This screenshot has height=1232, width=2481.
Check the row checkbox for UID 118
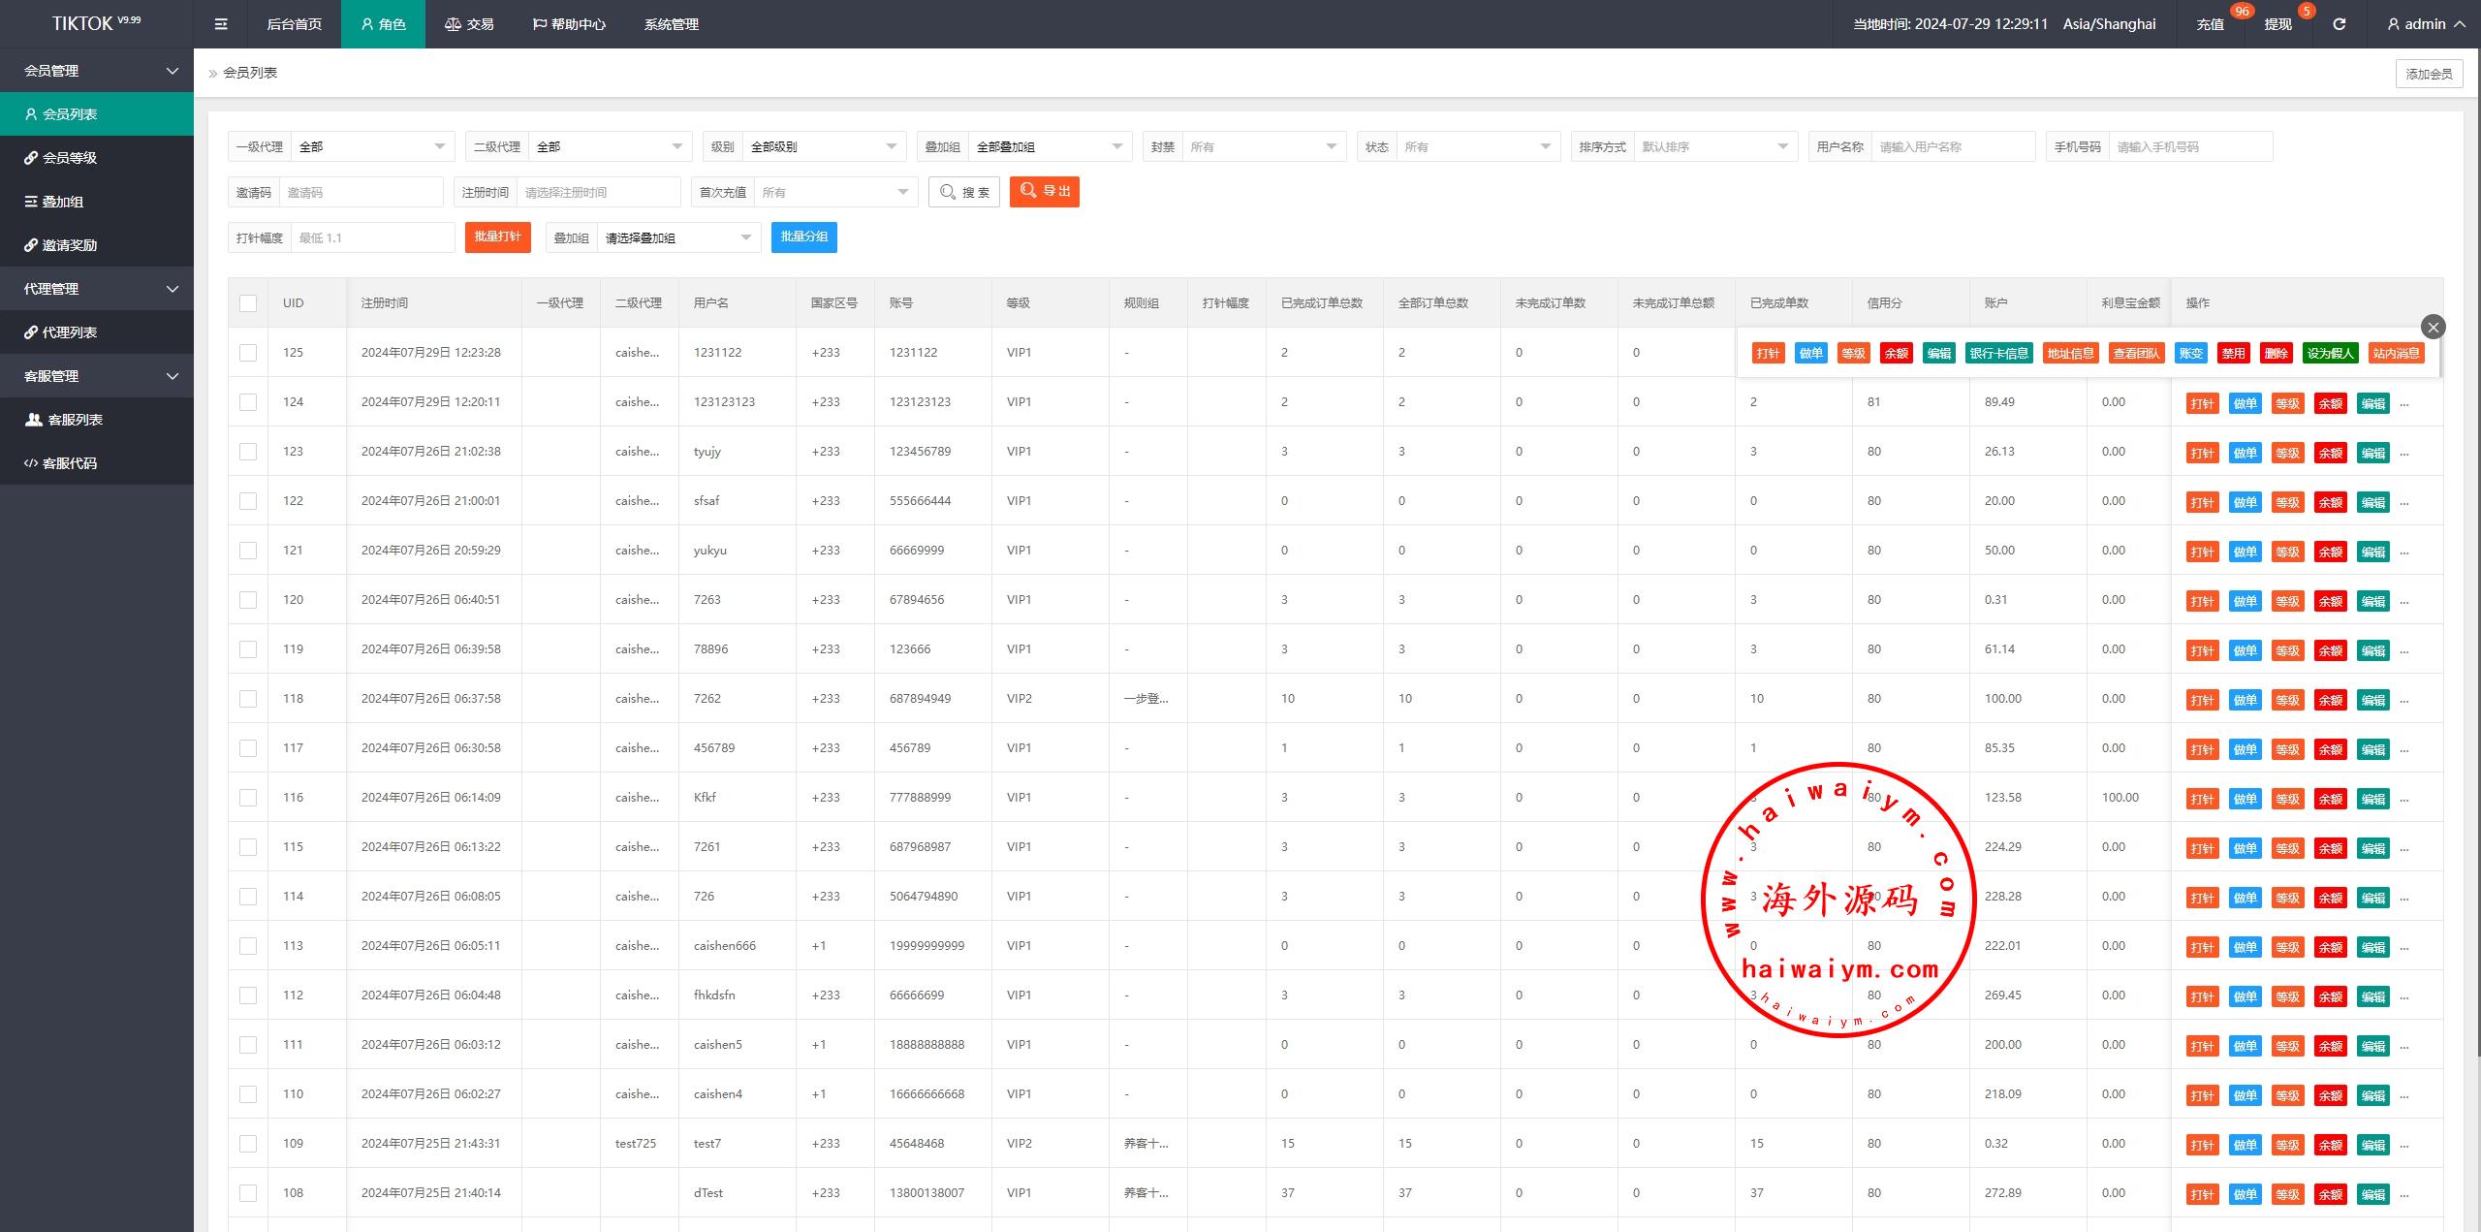click(x=248, y=699)
